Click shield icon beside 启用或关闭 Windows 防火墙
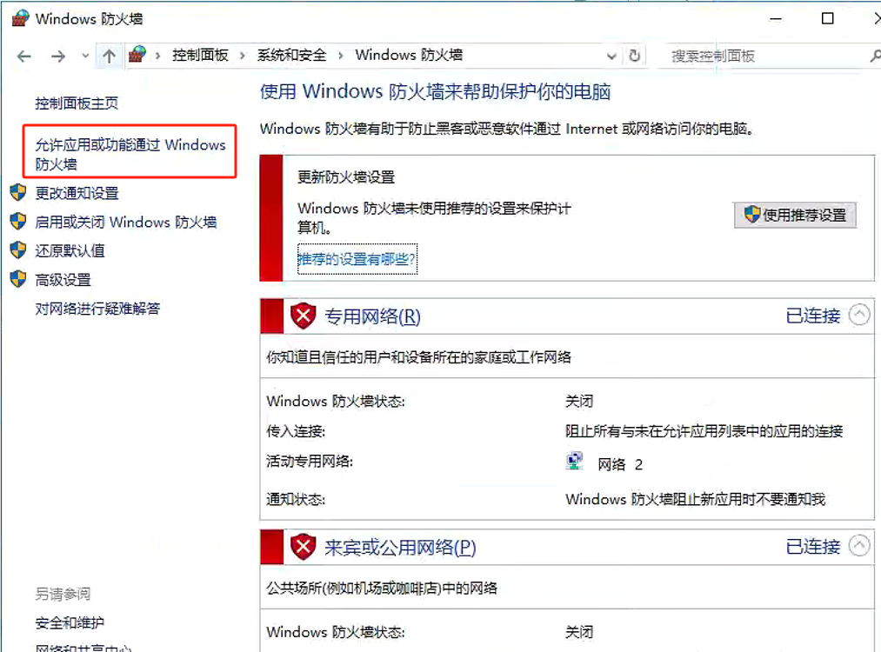 tap(18, 222)
